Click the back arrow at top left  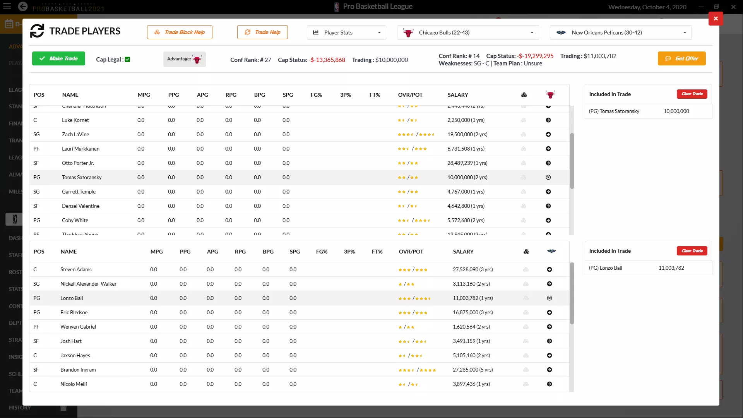point(23,7)
